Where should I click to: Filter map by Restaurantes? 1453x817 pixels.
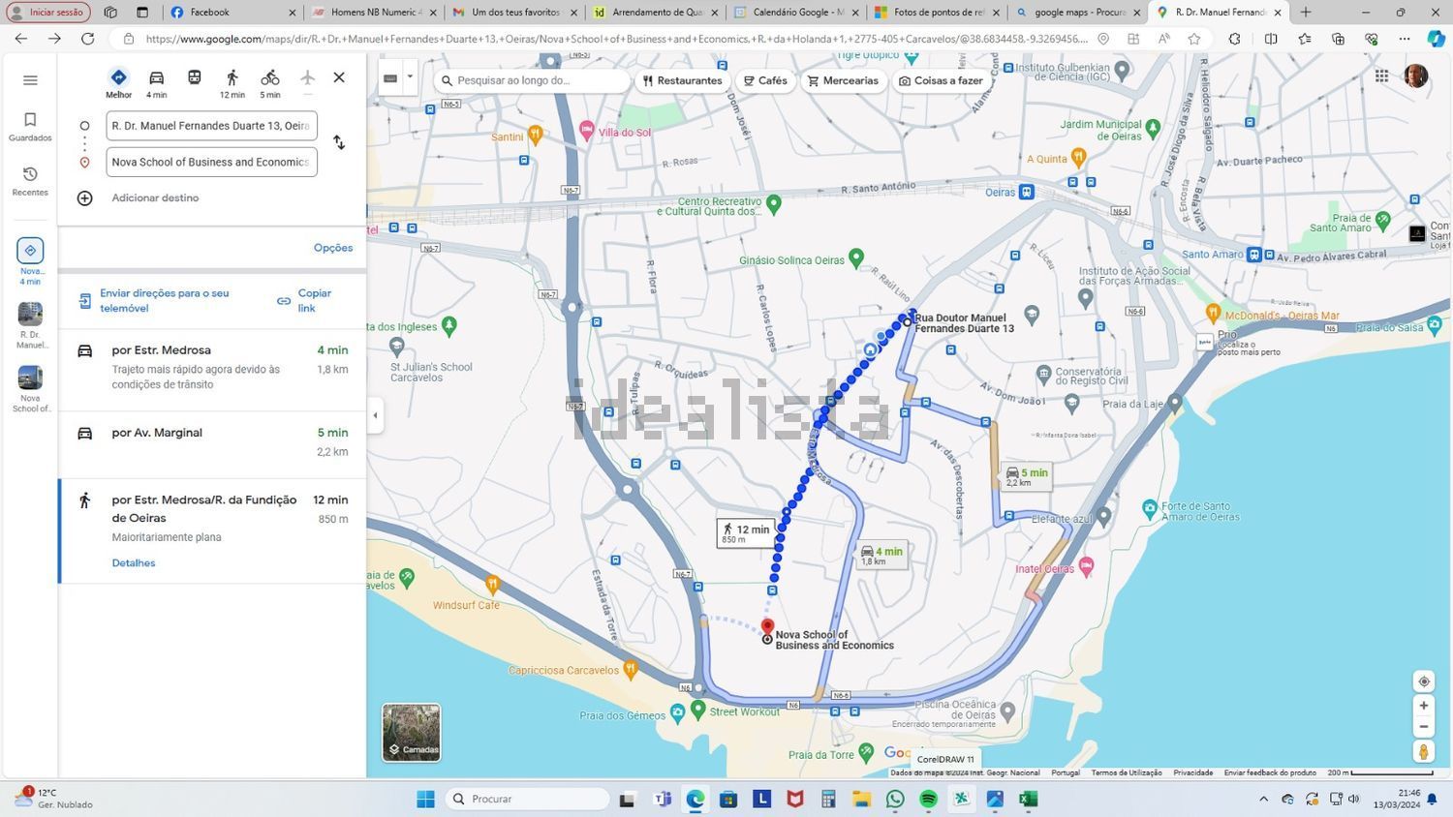683,80
